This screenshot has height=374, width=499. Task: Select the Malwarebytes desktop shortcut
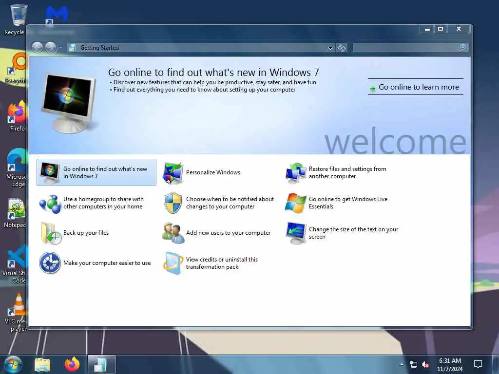[x=57, y=15]
